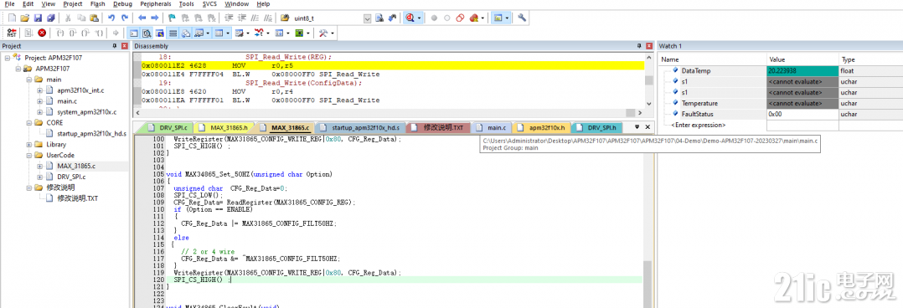
Task: Open the Window Layout dropdown arrow
Action: click(507, 18)
